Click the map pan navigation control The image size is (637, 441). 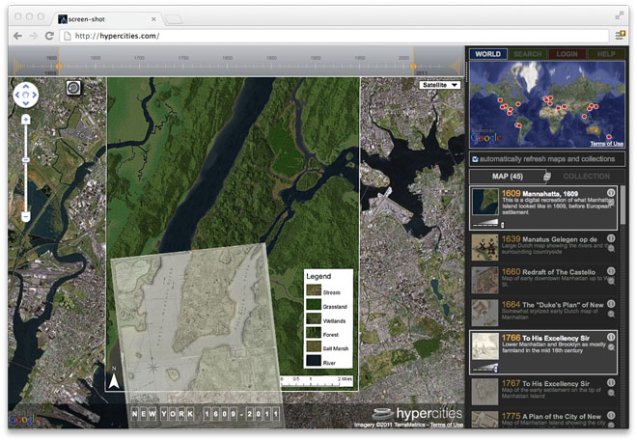point(26,95)
